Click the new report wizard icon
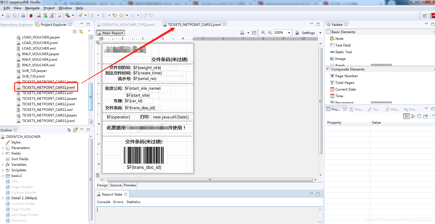 (39, 15)
